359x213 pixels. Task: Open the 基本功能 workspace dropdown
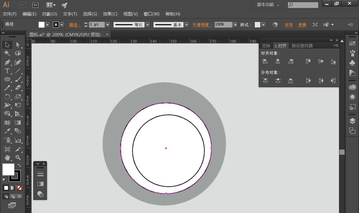pos(268,5)
